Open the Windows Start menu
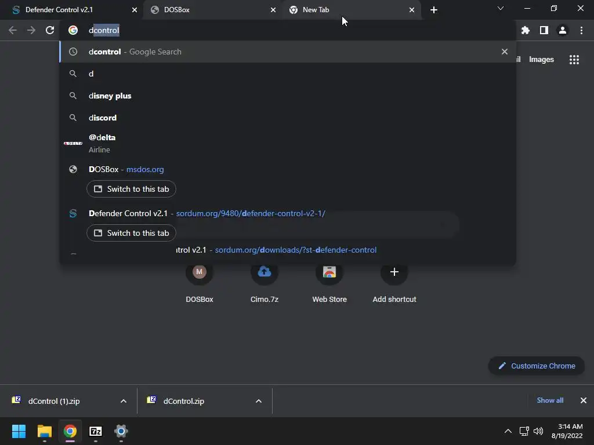Image resolution: width=594 pixels, height=445 pixels. click(x=19, y=431)
